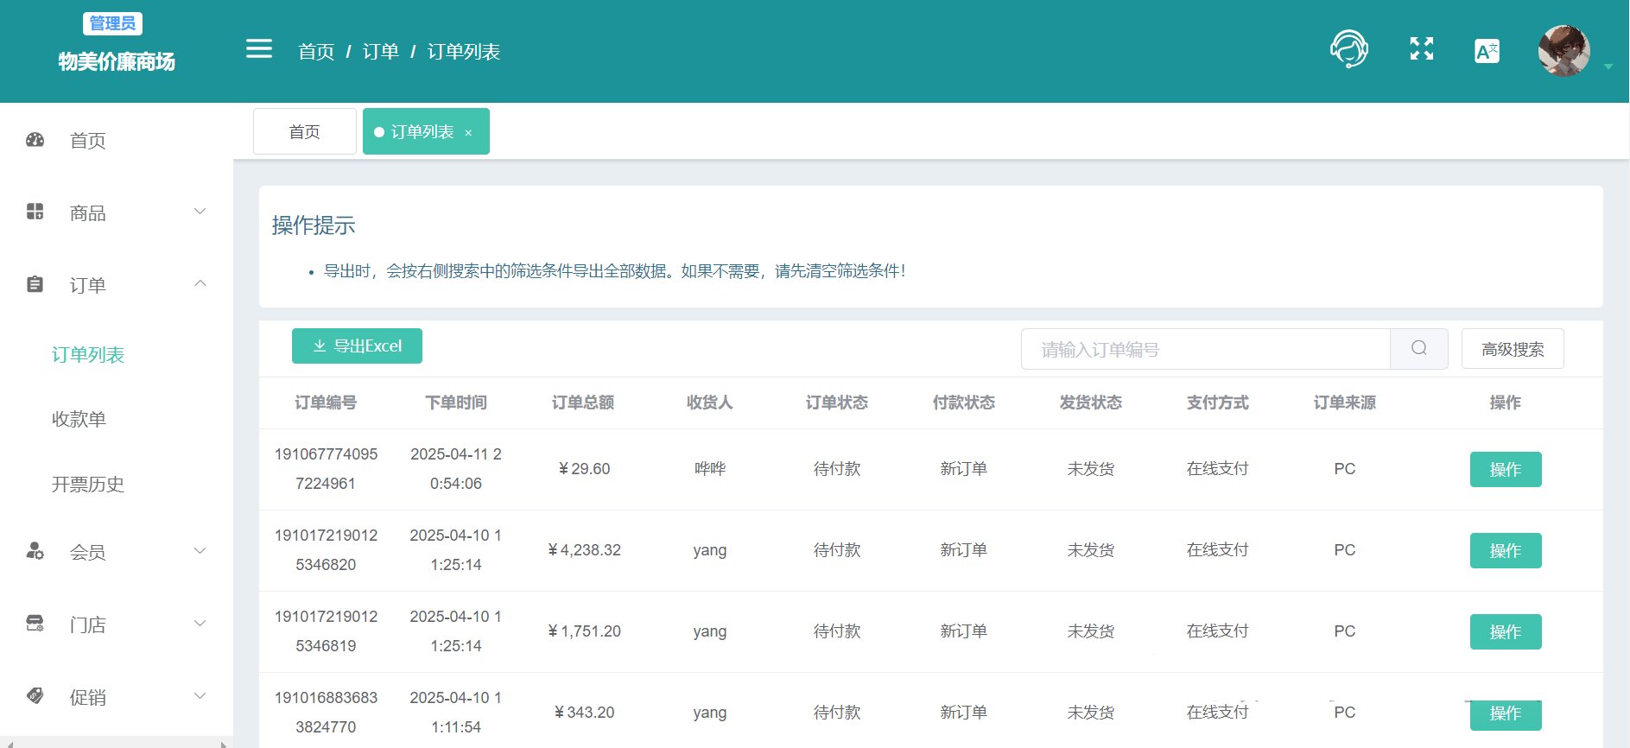Close the 订单列表 tab
The image size is (1630, 748).
pos(468,133)
